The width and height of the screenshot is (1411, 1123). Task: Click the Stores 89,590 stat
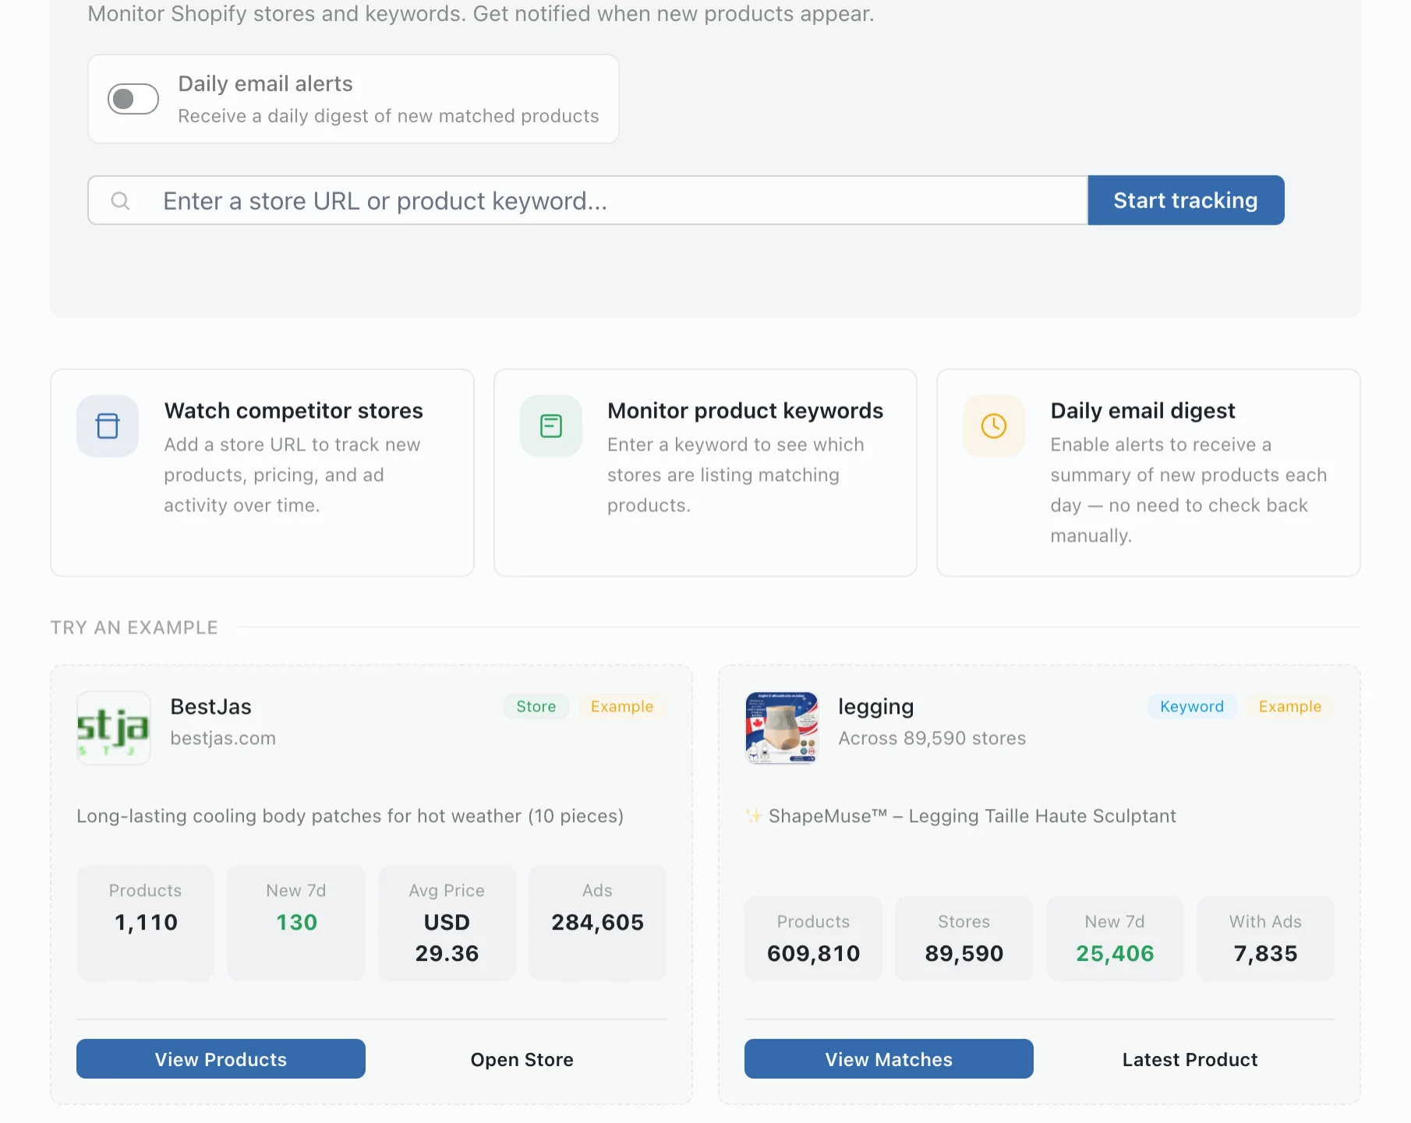tap(964, 938)
